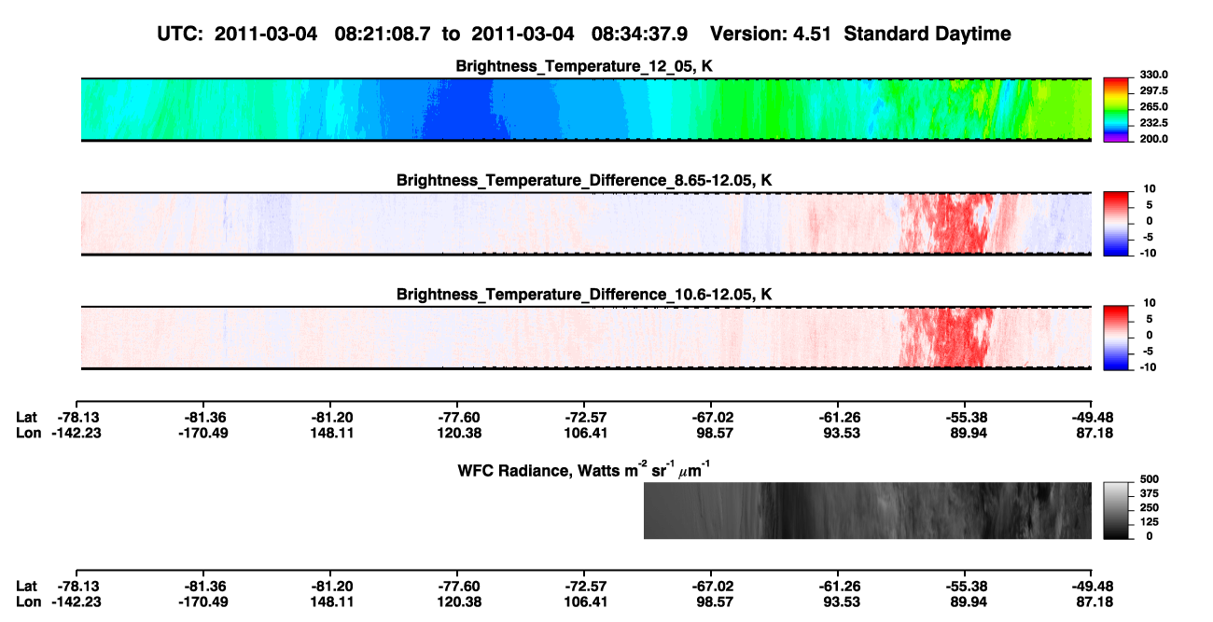
Task: Click upper axis latitude value -81.36
Action: pyautogui.click(x=203, y=417)
